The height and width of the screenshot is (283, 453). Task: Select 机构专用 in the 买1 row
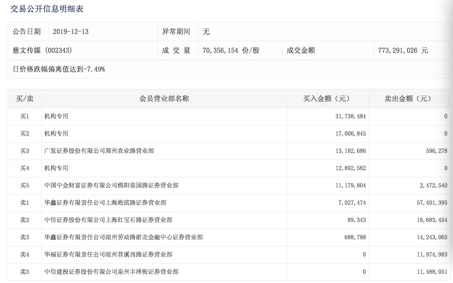56,116
